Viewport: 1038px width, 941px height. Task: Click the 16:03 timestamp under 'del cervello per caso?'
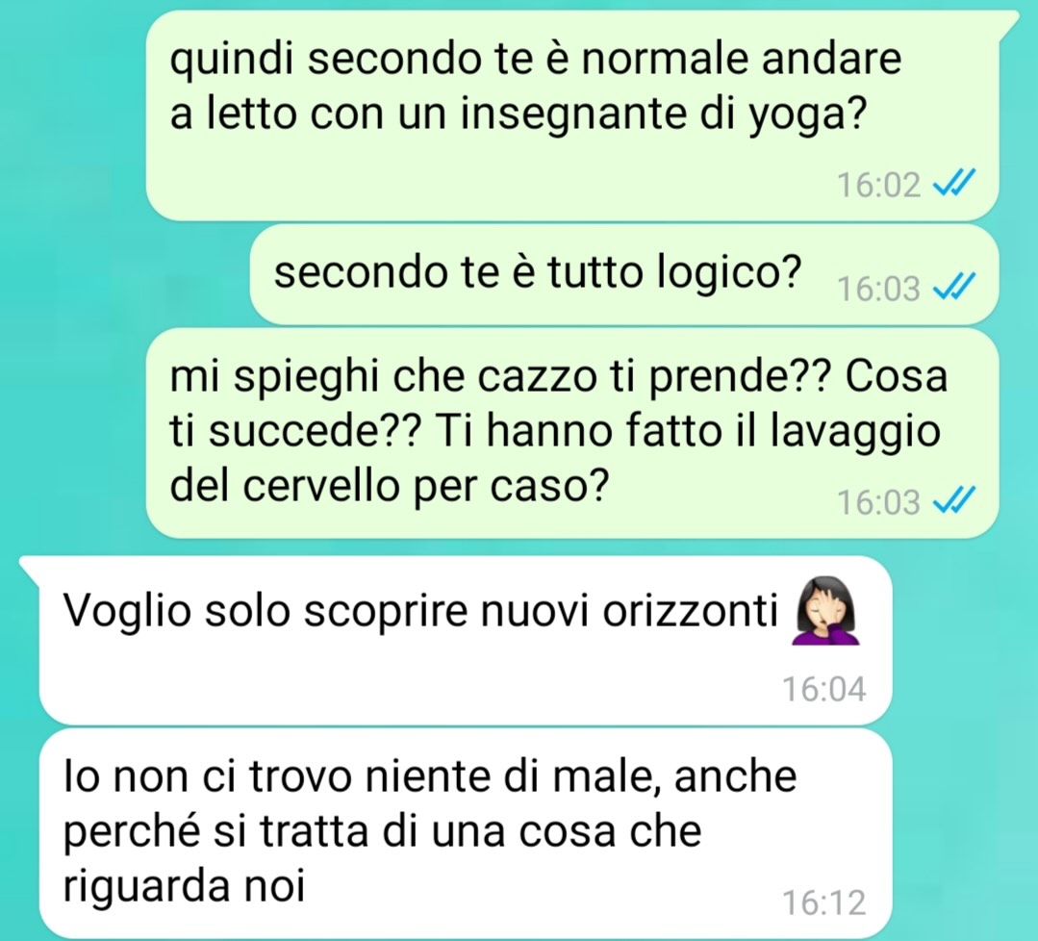tap(879, 502)
